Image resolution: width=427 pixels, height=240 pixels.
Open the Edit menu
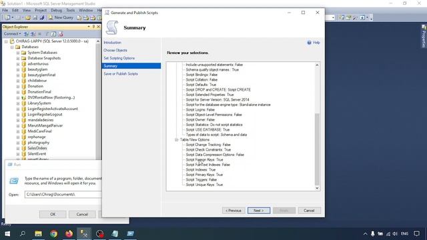15,11
